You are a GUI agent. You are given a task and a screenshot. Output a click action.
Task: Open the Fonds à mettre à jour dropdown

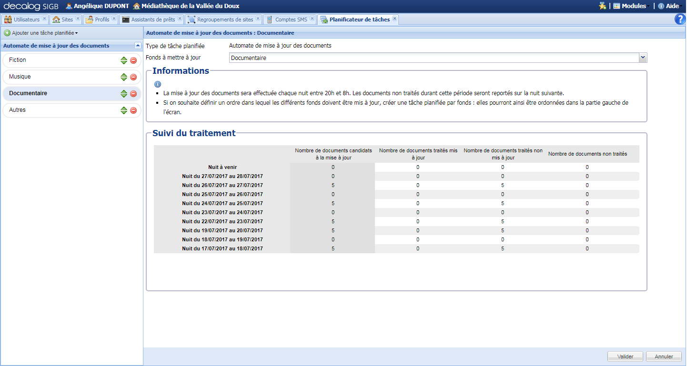643,58
